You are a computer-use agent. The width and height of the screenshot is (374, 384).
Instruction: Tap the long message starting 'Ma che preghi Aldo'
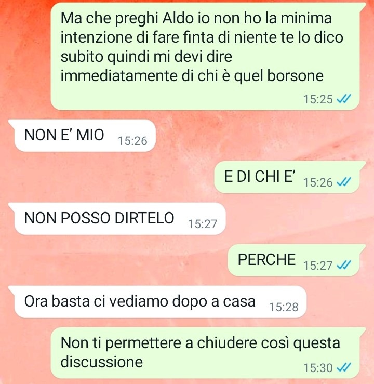tap(205, 56)
